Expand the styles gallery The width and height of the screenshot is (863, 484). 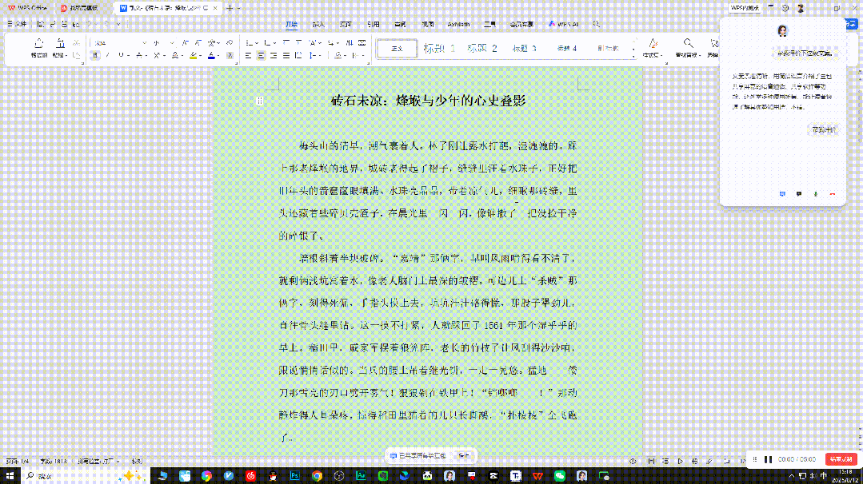(x=633, y=56)
